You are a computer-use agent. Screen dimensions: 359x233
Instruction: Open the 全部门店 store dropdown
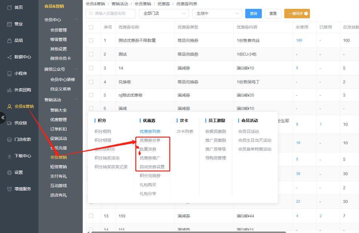[x=164, y=14]
